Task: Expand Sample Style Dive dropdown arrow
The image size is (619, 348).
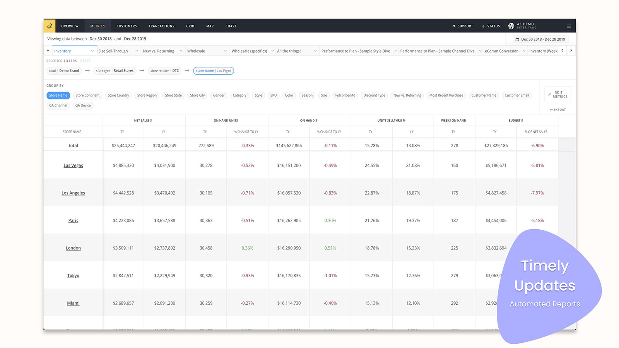Action: [396, 51]
